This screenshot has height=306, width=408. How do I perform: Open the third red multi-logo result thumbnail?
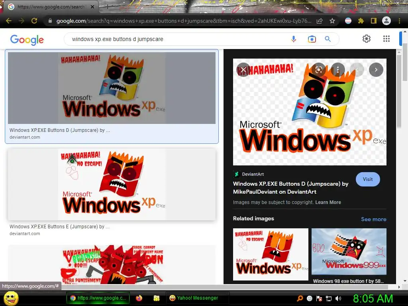coord(112,265)
